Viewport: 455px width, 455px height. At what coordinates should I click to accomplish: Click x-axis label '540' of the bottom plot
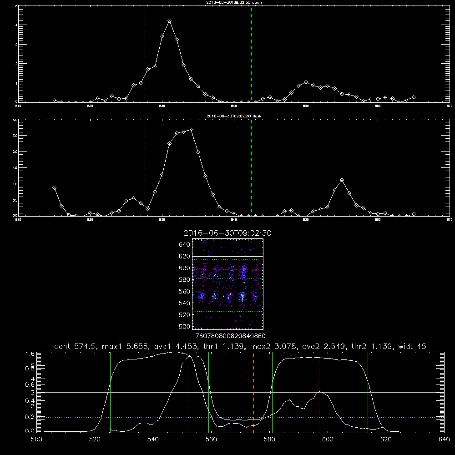coord(153,440)
